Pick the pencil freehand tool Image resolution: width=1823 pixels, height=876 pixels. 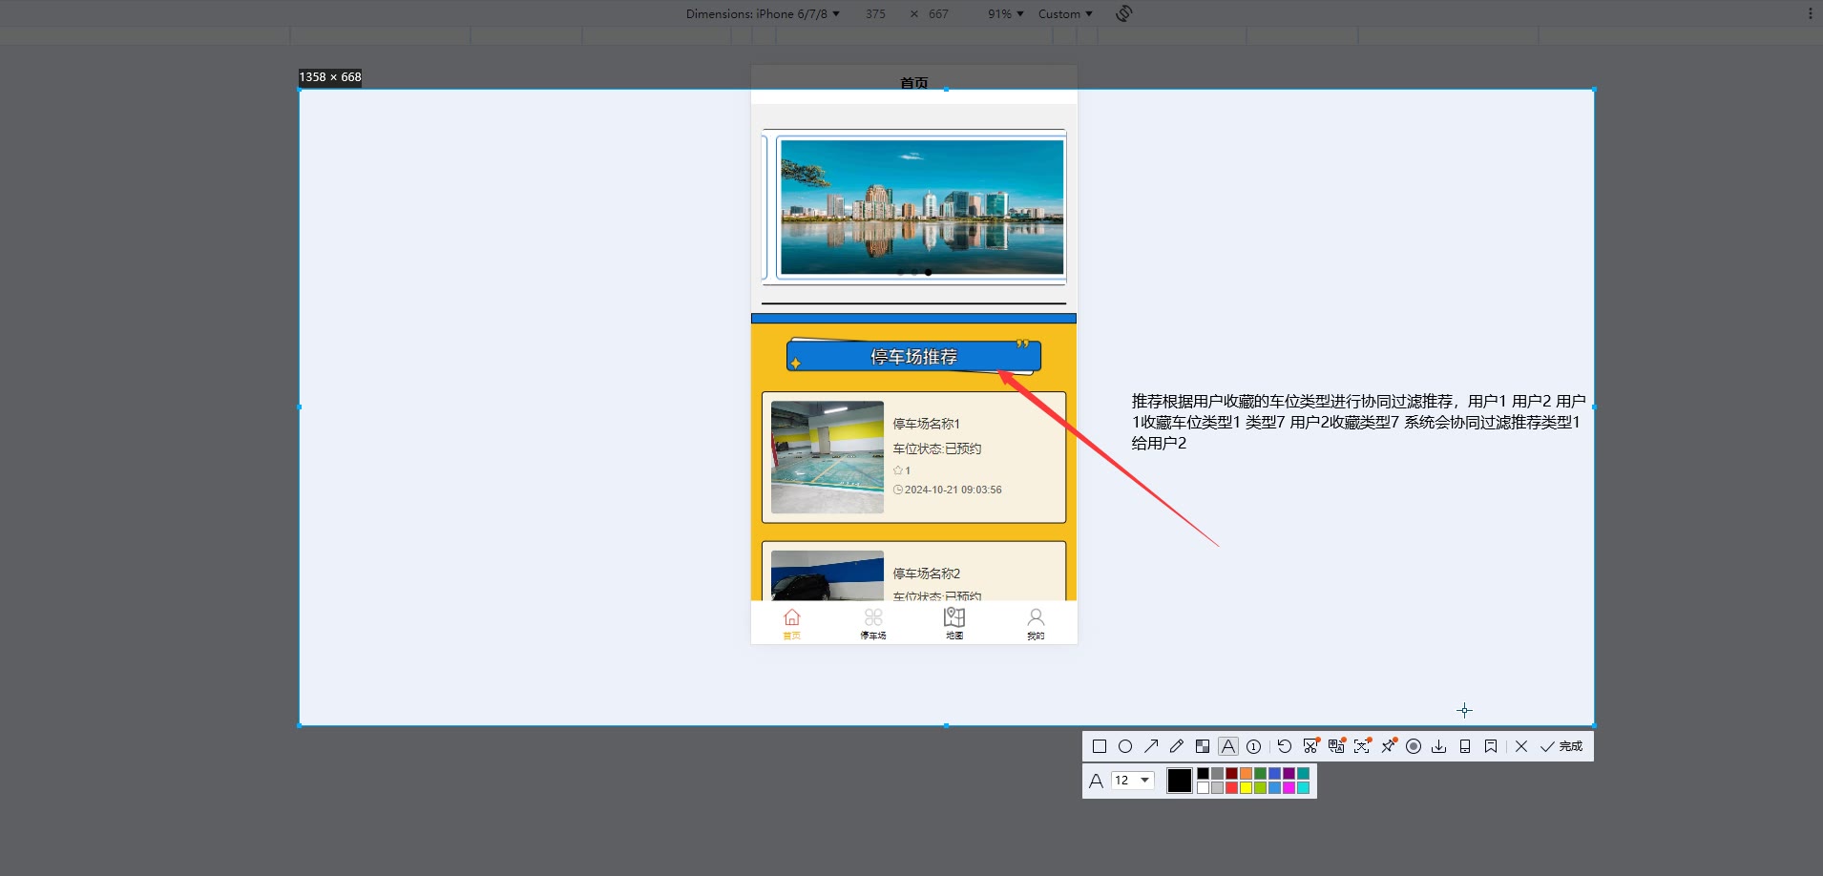(1177, 746)
